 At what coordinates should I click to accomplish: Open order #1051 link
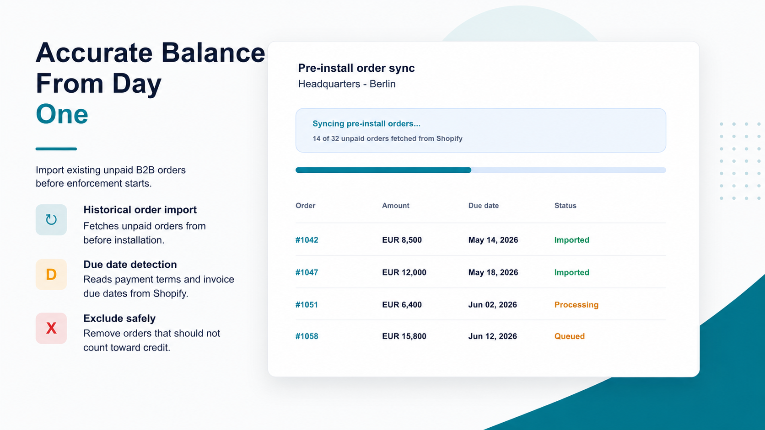click(307, 305)
